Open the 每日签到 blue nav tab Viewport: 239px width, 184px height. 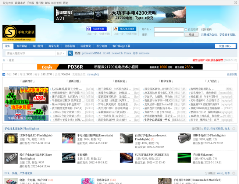(38, 46)
